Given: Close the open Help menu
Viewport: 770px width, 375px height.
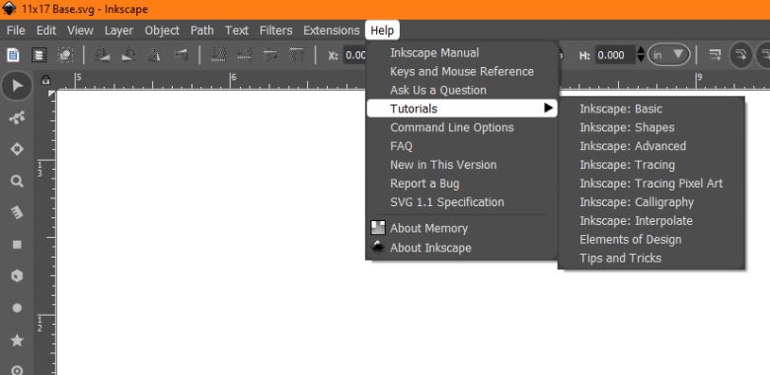Looking at the screenshot, I should tap(382, 31).
